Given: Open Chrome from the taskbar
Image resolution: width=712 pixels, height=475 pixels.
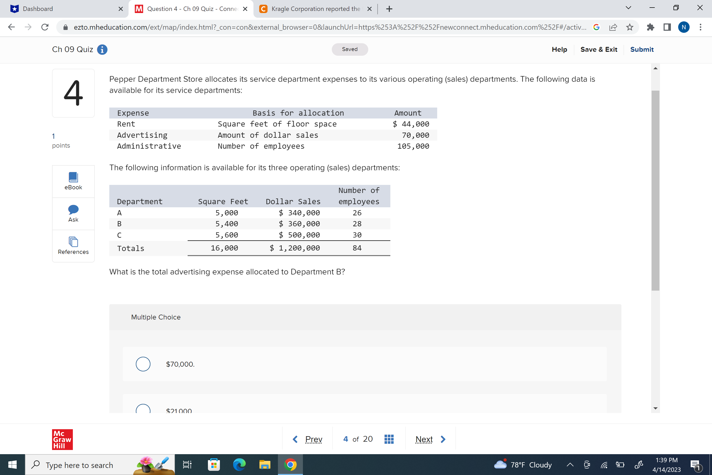Looking at the screenshot, I should coord(290,464).
